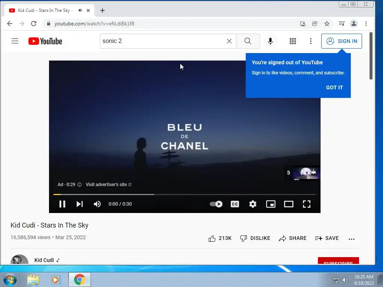The width and height of the screenshot is (383, 287).
Task: Click the SIGN IN button
Action: pos(341,41)
